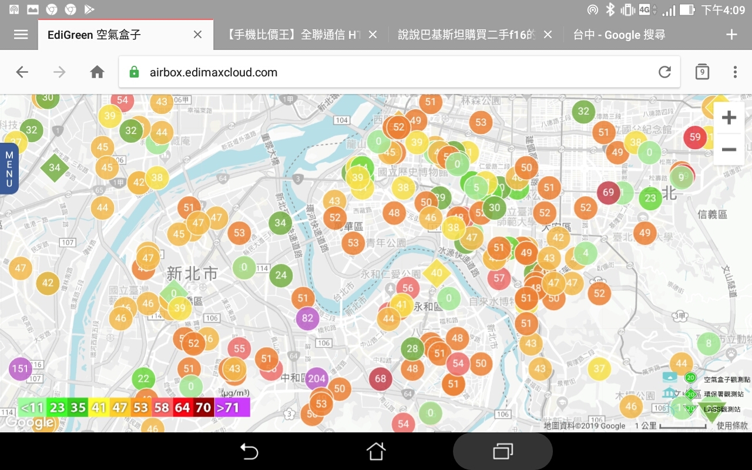Image resolution: width=752 pixels, height=470 pixels.
Task: Close the 手機比價王 tab
Action: (372, 35)
